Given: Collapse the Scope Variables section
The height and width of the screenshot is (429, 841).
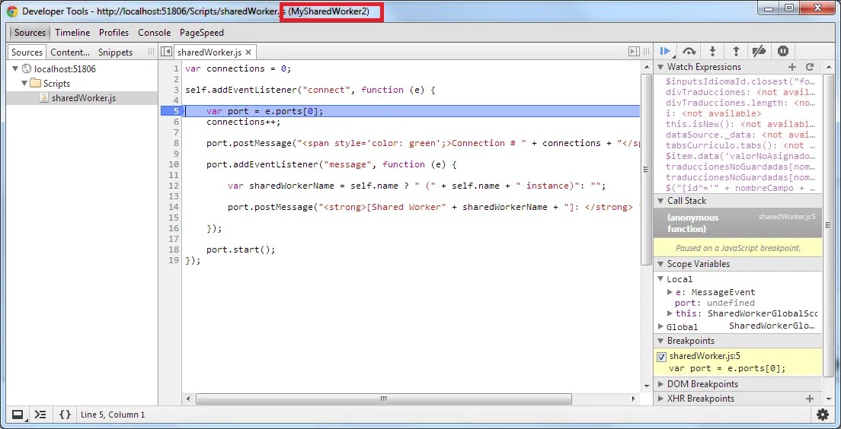Looking at the screenshot, I should [660, 264].
